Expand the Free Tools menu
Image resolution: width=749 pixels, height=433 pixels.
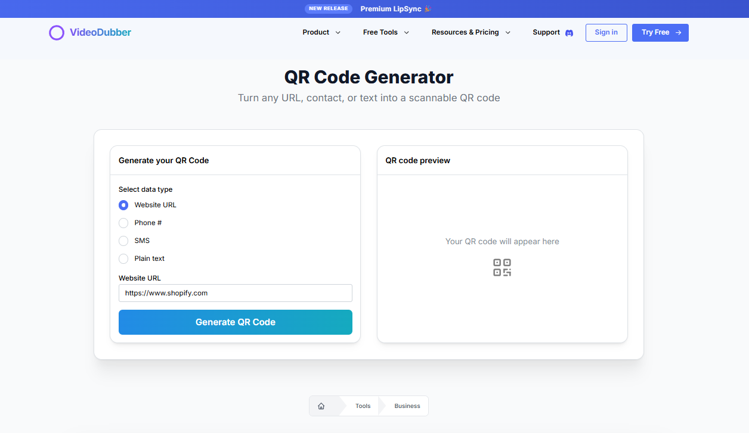point(385,33)
